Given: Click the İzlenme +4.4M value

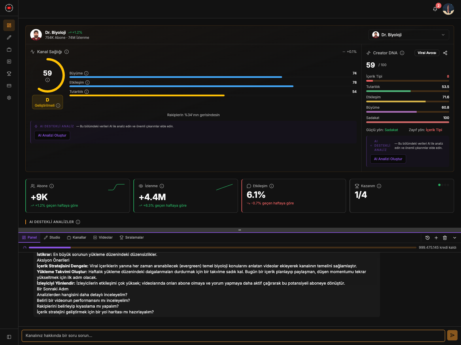Looking at the screenshot, I should (152, 197).
